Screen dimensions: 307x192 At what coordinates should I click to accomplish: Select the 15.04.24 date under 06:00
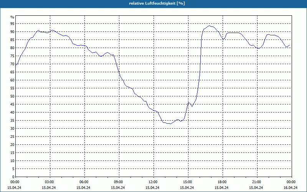point(83,188)
